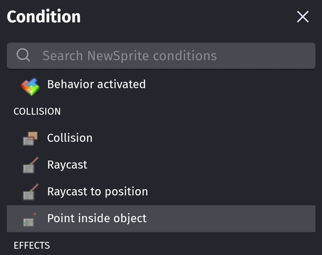Click the overlapping boxes Collision icon

point(30,139)
